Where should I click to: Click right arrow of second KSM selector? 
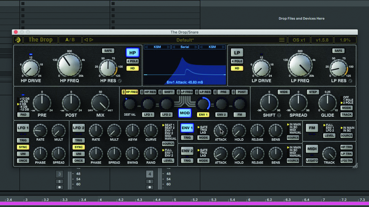(x=223, y=47)
